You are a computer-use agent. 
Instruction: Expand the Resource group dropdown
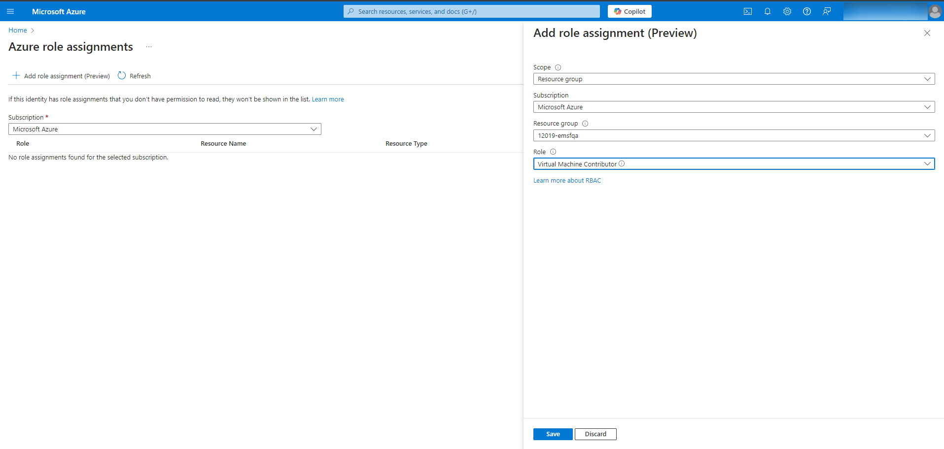734,135
